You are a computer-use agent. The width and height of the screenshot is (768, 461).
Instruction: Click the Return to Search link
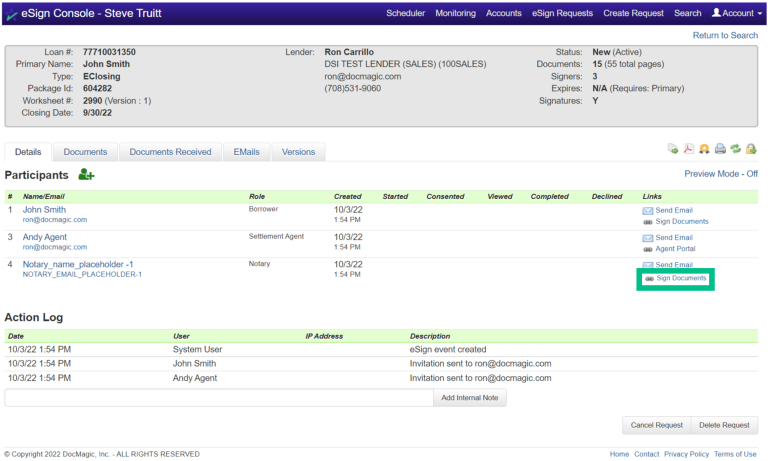coord(725,35)
